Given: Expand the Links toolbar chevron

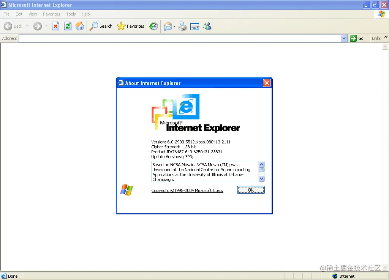Looking at the screenshot, I should tap(386, 37).
